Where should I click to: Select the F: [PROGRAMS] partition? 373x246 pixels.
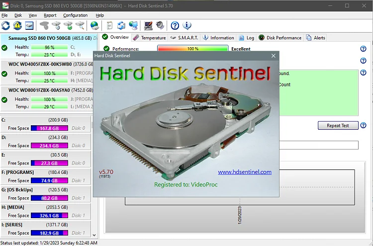(45, 176)
